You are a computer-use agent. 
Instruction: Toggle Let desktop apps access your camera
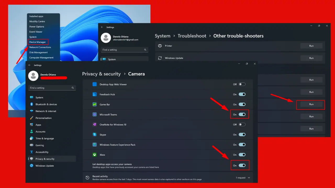(242, 165)
